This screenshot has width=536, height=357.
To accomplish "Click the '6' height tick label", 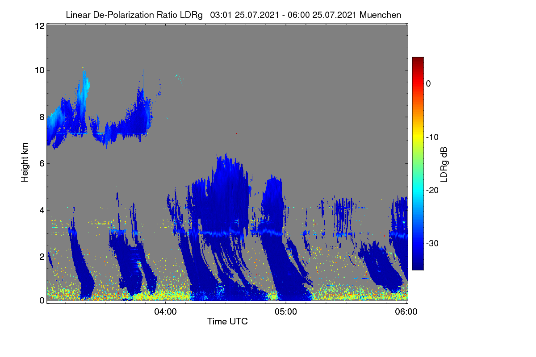I will [x=41, y=163].
